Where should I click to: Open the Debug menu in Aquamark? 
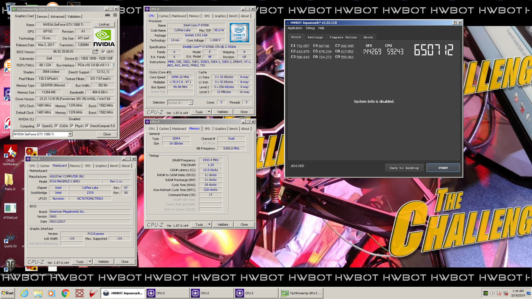(x=310, y=28)
